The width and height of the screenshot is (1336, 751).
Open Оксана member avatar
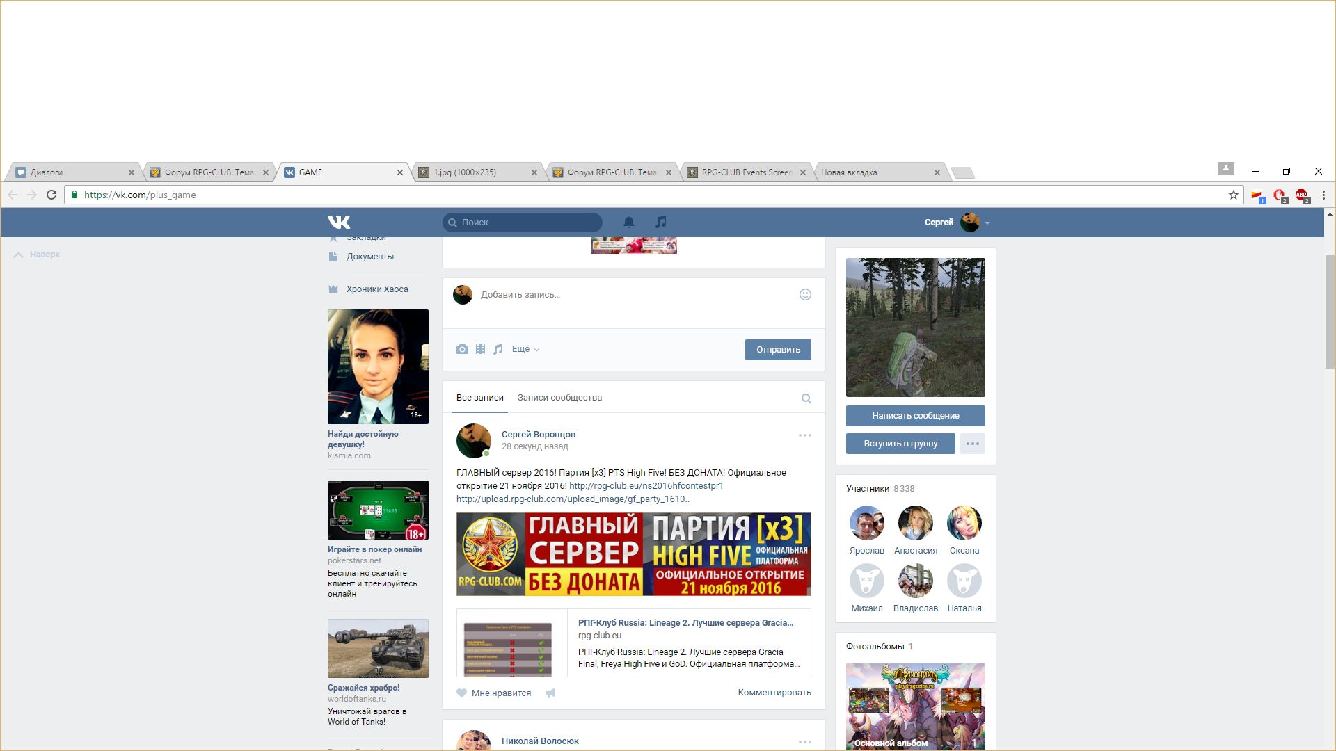(x=964, y=523)
